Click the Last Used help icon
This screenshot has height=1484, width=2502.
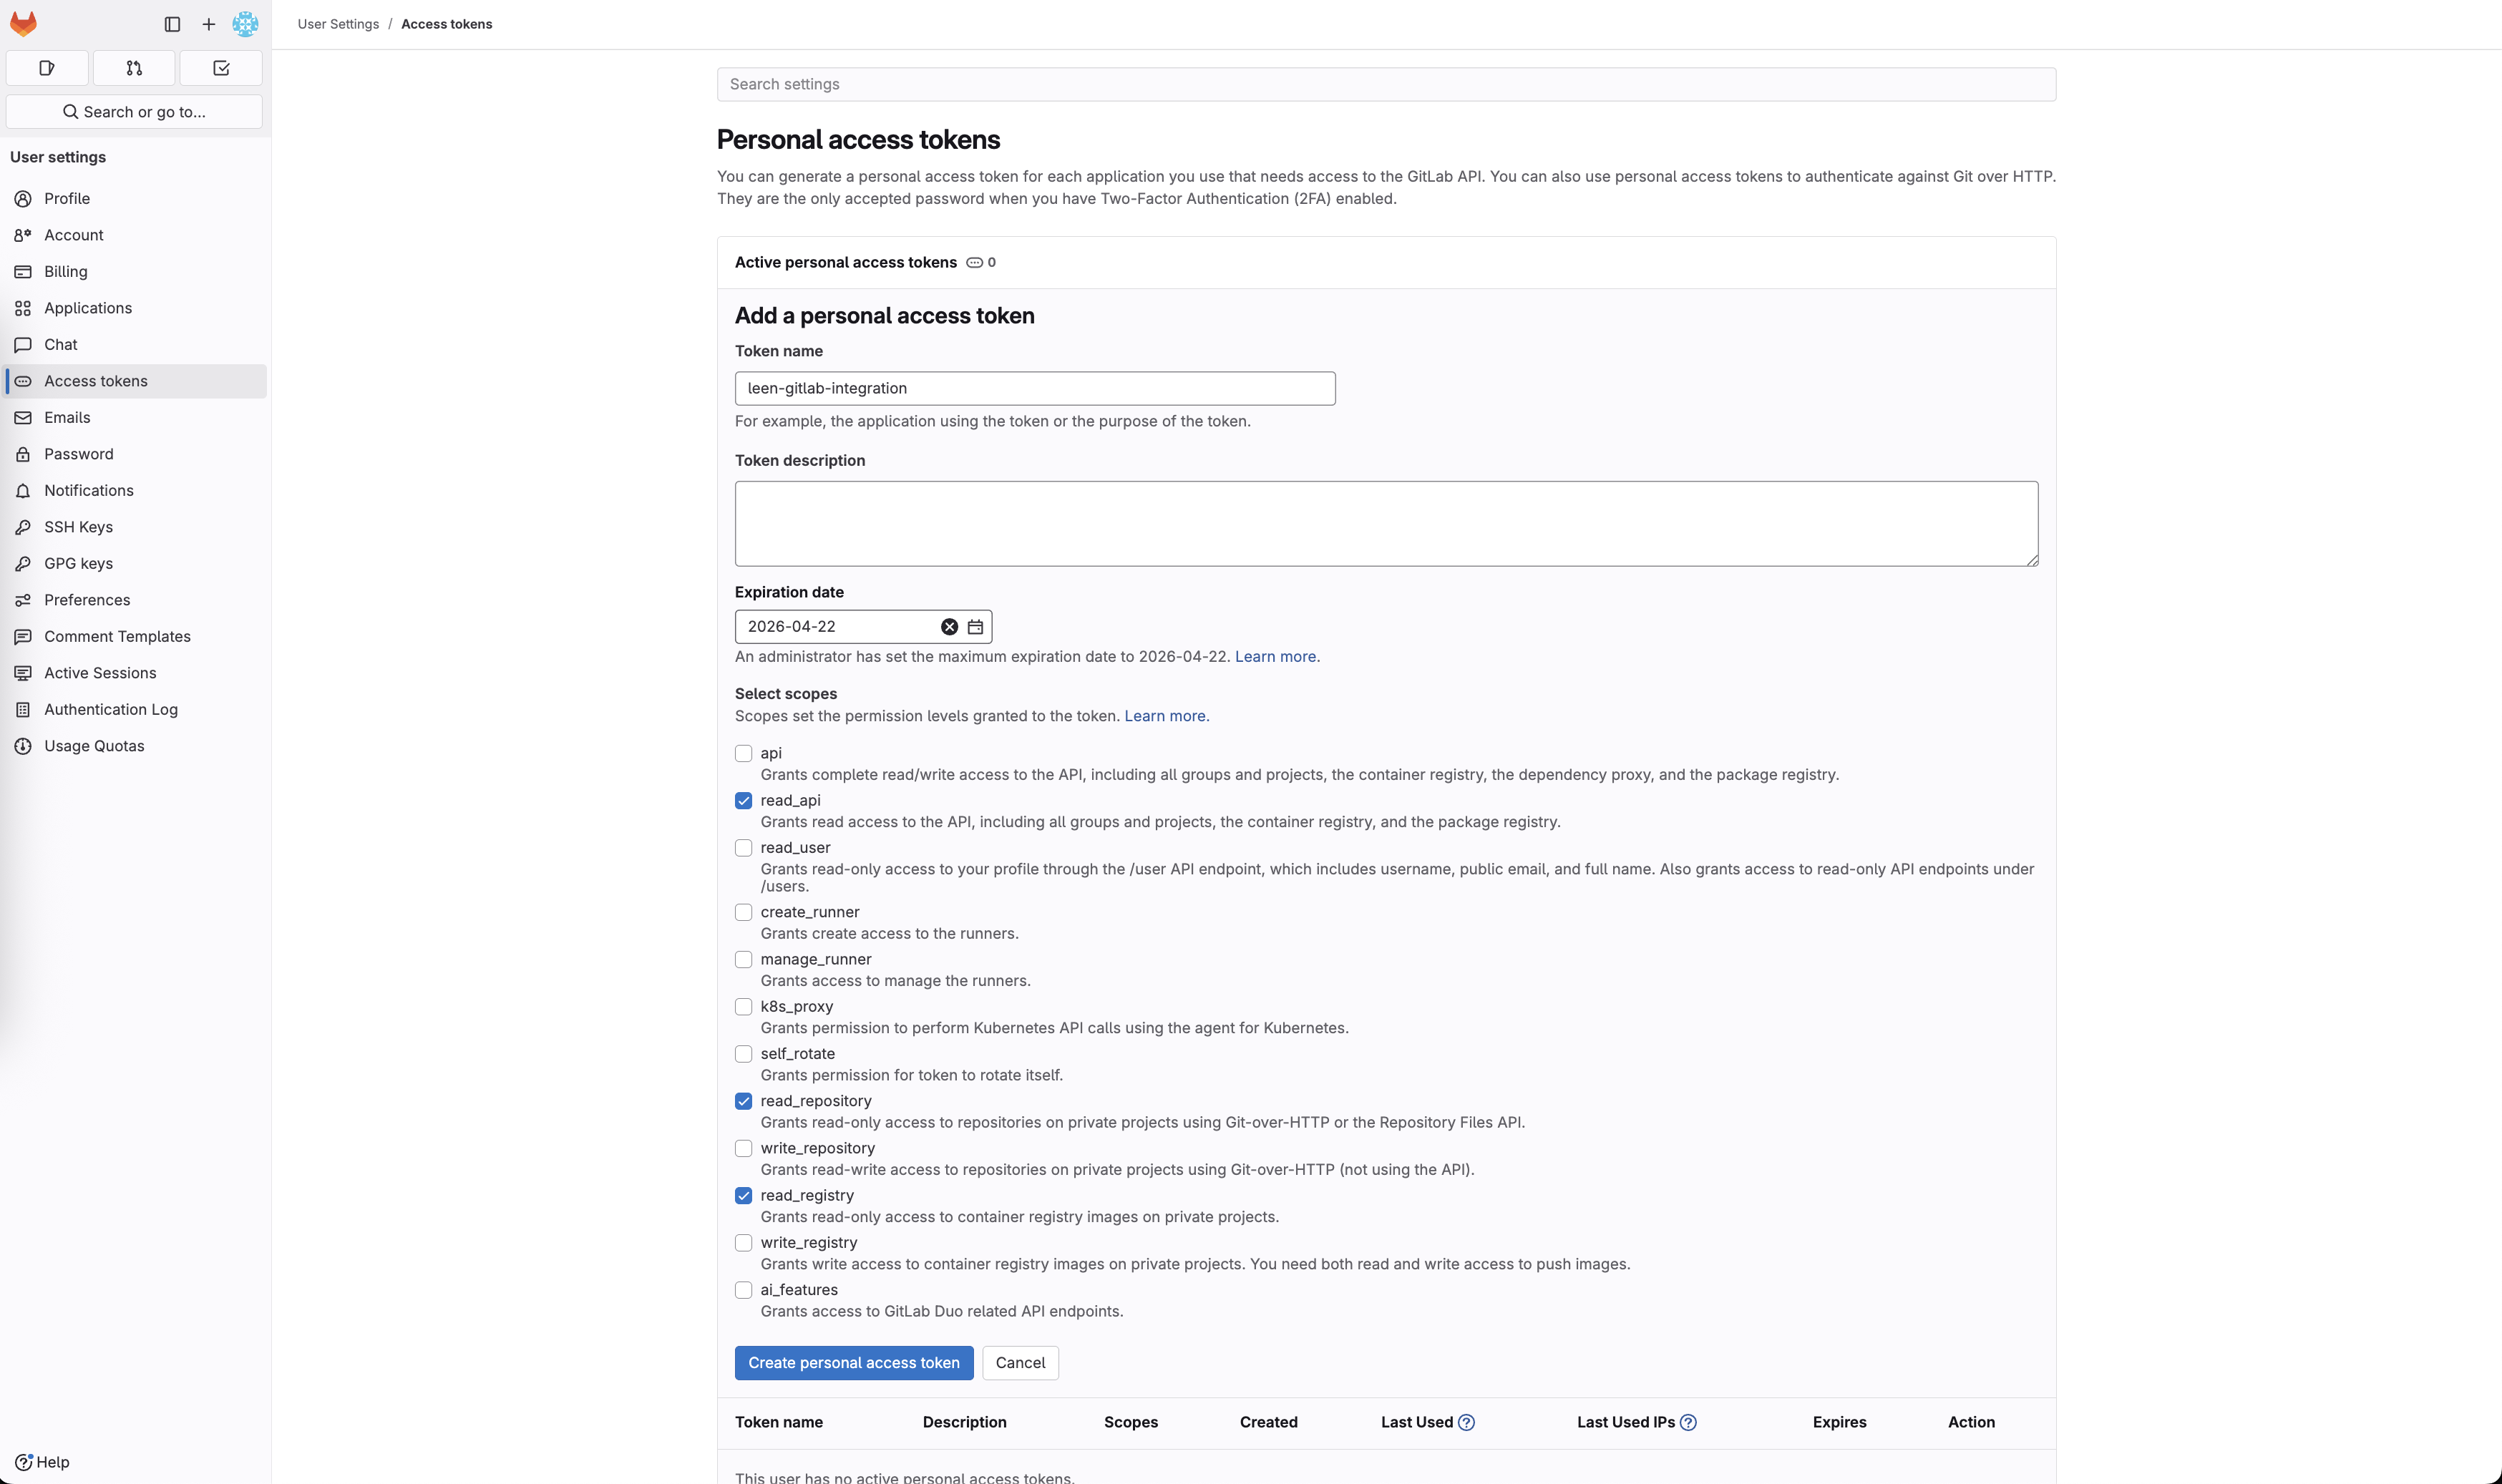click(x=1466, y=1422)
